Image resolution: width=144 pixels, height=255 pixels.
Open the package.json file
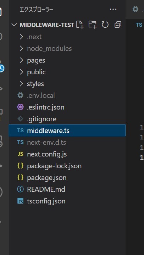67,177
